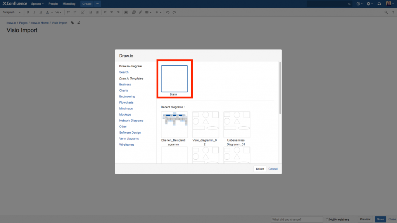Open the Search link in dialog sidebar
The width and height of the screenshot is (397, 223).
(x=124, y=72)
